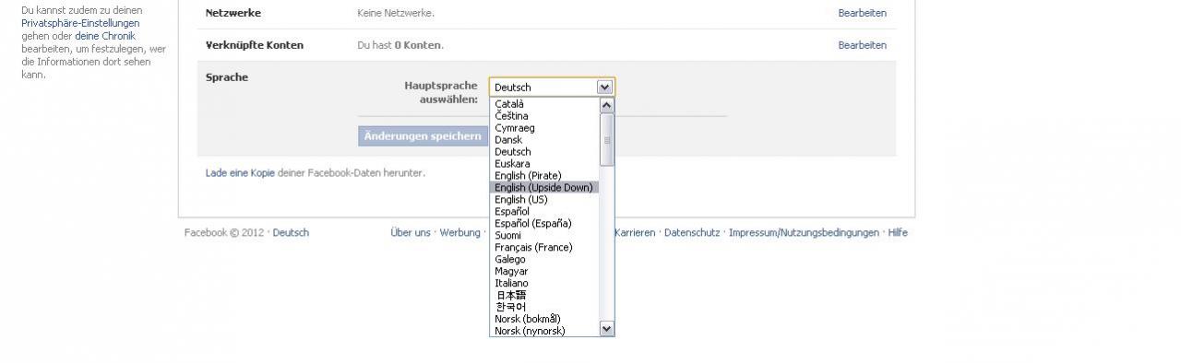Viewport: 1181px width, 363px height.
Task: Click the language list scroll-up arrow
Action: click(606, 105)
